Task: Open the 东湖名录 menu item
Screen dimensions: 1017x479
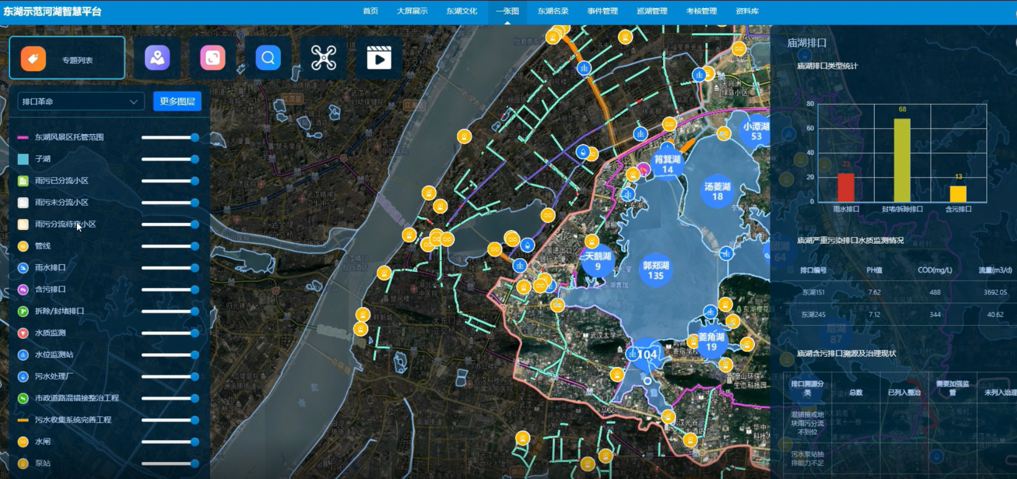Action: [553, 11]
